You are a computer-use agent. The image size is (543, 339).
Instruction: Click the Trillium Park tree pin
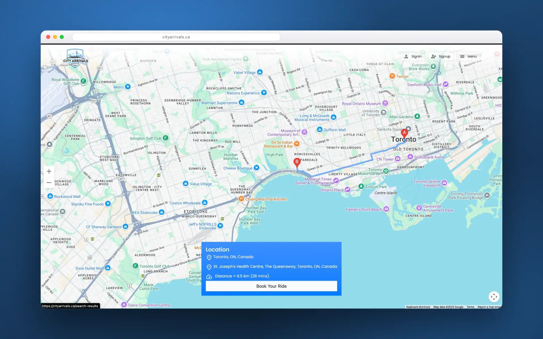361,186
